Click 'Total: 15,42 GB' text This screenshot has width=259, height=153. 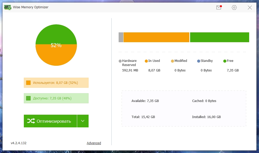coord(143,117)
